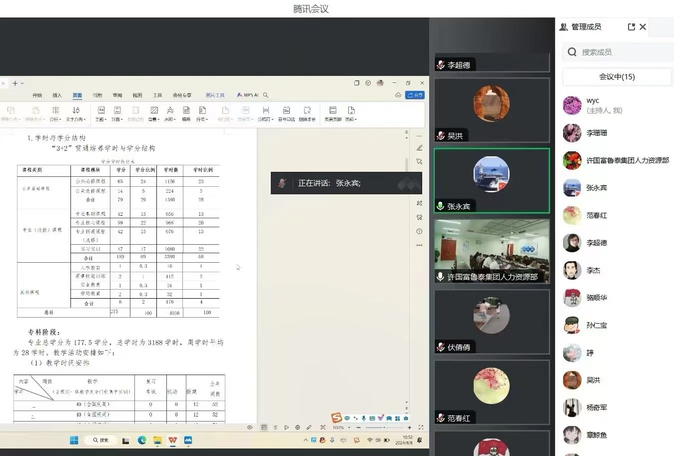Open Sogou skin shirt icon
The height and width of the screenshot is (456, 674).
(380, 418)
